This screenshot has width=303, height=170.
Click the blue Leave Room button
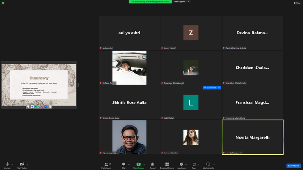[x=294, y=166]
